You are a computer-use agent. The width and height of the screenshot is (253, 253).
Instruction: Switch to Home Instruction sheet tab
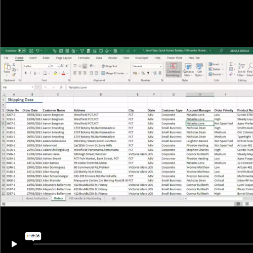click(36, 198)
